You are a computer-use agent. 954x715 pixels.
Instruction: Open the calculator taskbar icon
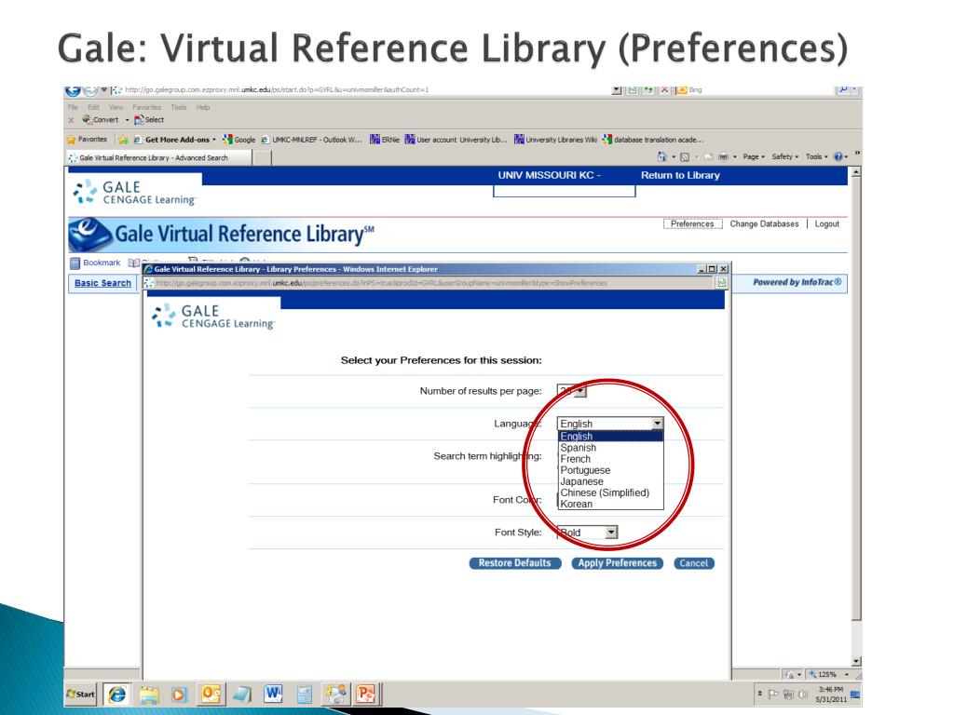pos(305,694)
